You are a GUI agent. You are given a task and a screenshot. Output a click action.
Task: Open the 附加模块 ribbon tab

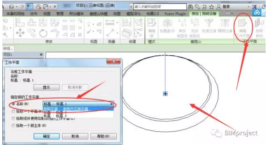pos(77,14)
